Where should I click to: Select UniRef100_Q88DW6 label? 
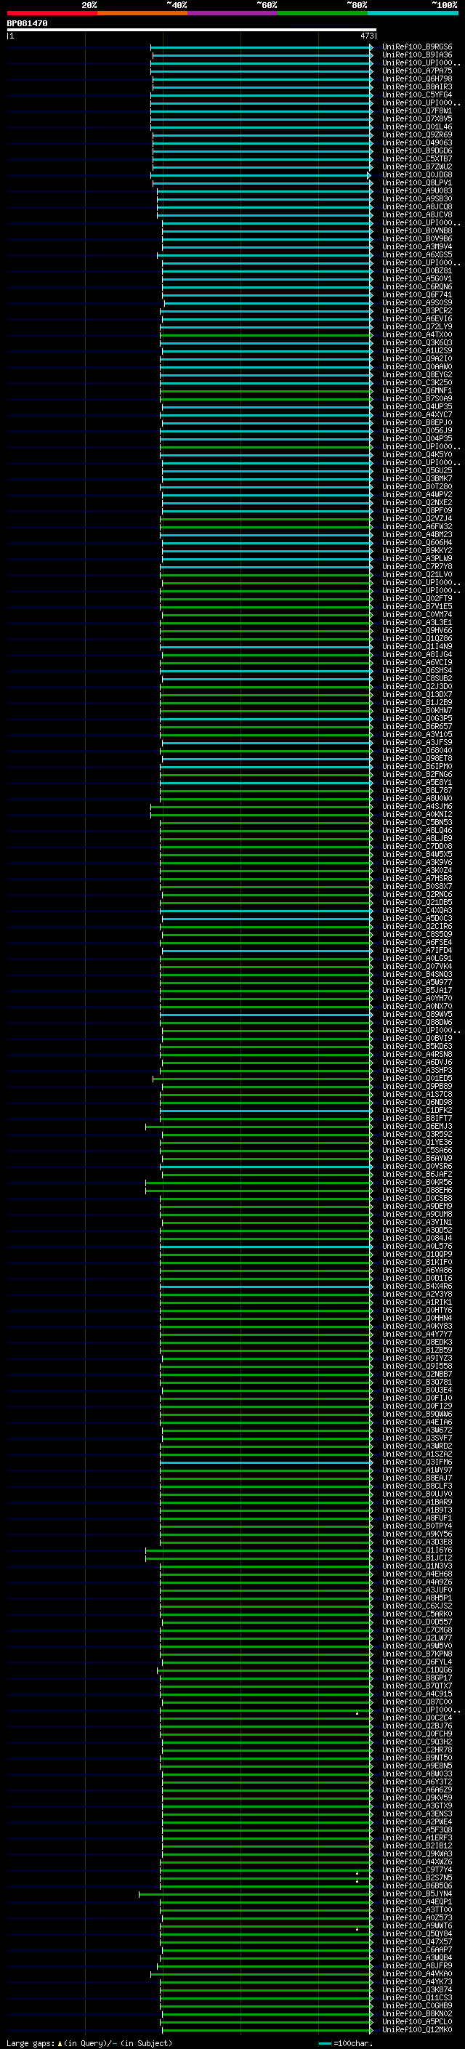(416, 1022)
